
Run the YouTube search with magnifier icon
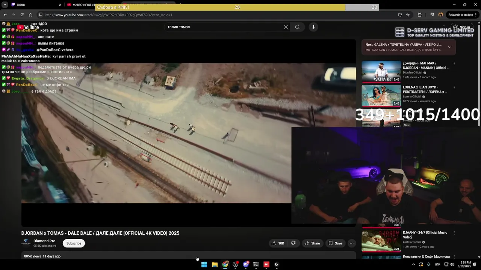pos(297,27)
